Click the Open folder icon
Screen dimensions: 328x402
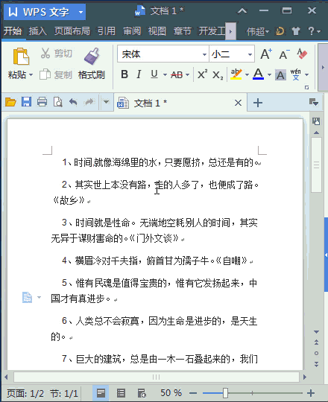tap(10, 102)
